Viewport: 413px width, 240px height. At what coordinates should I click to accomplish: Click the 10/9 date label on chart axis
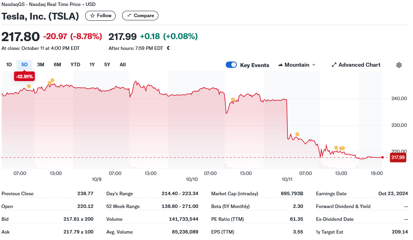coord(97,180)
